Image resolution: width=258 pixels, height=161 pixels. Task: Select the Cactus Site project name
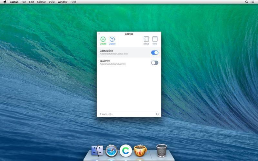pyautogui.click(x=106, y=51)
